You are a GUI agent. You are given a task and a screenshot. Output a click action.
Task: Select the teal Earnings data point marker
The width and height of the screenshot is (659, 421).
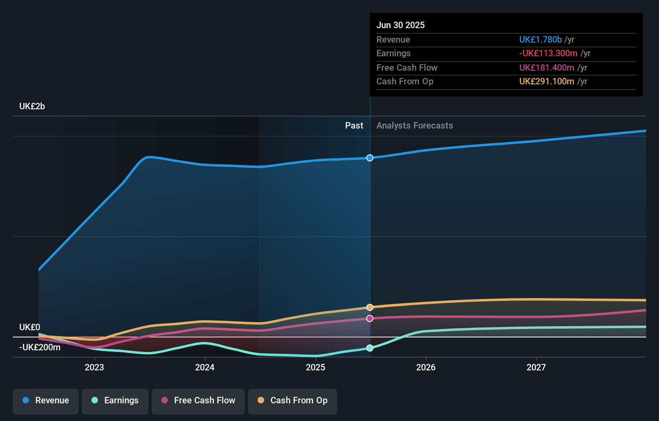coord(370,348)
